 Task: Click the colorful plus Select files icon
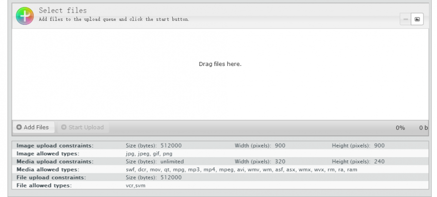pyautogui.click(x=25, y=16)
